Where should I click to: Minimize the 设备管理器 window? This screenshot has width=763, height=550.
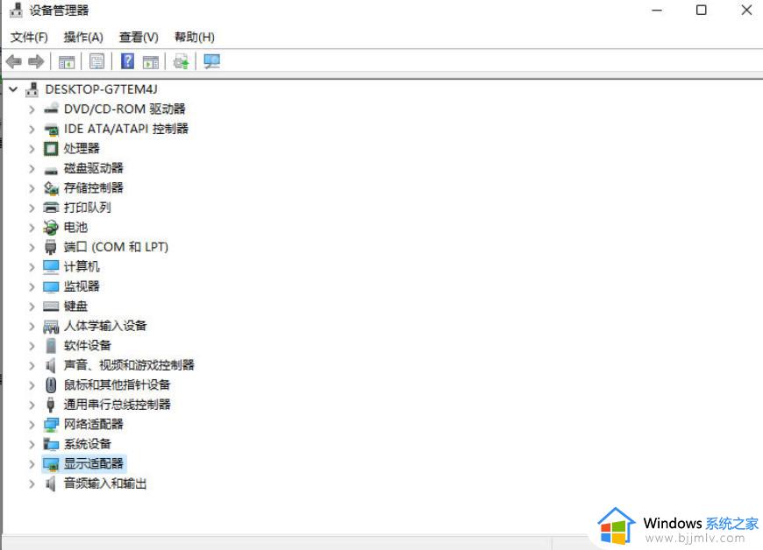coord(657,11)
